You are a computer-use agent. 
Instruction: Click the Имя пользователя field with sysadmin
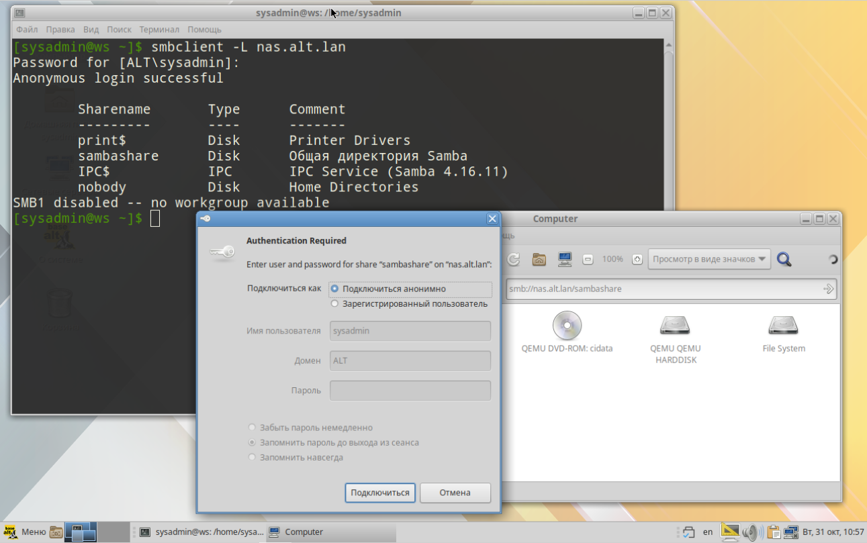point(410,331)
